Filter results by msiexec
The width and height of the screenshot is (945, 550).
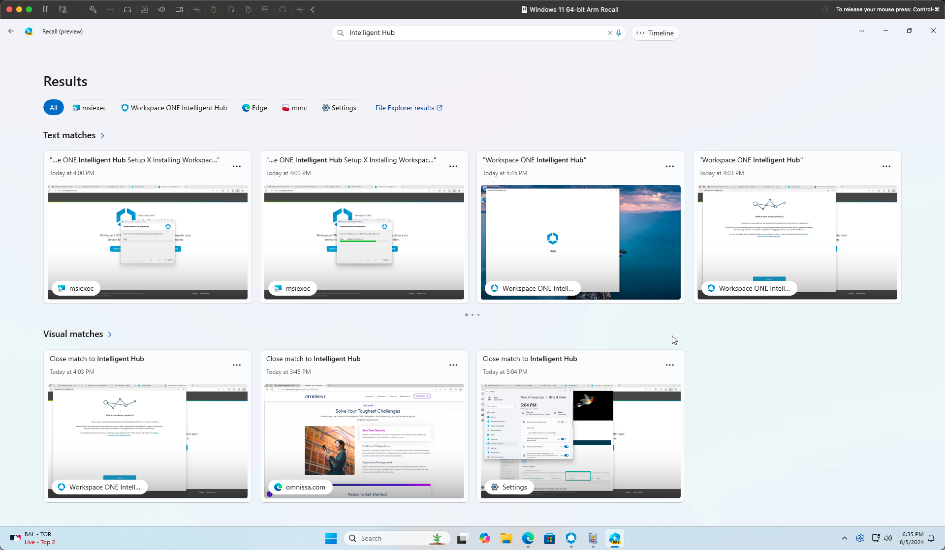click(89, 107)
